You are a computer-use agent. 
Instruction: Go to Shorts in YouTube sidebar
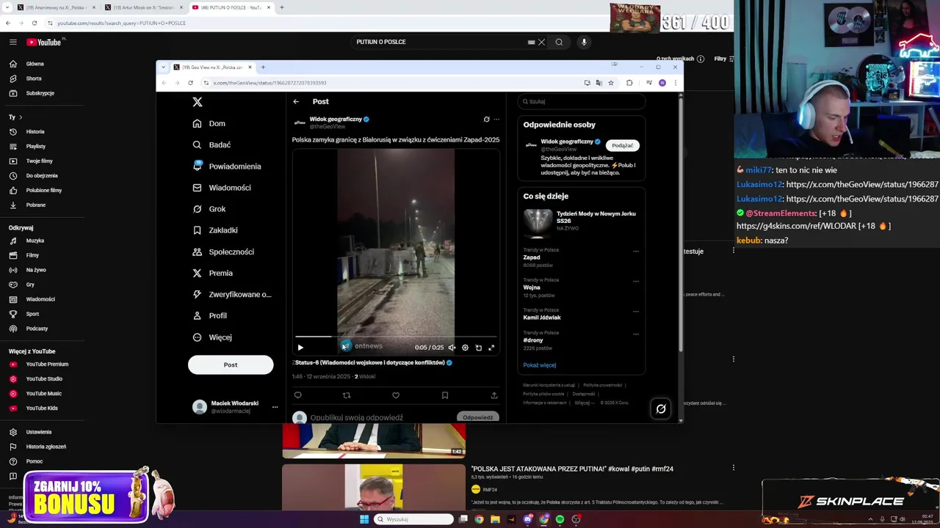point(25,78)
